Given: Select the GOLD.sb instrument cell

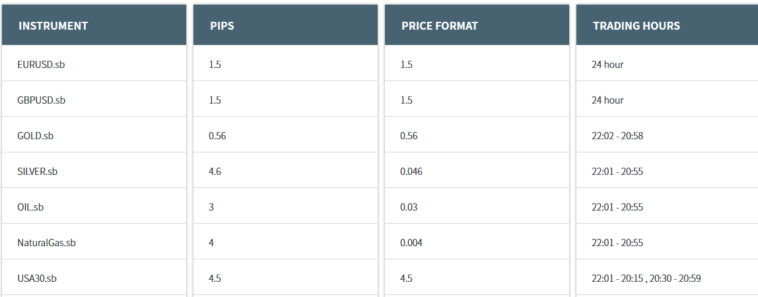Looking at the screenshot, I should pos(94,135).
